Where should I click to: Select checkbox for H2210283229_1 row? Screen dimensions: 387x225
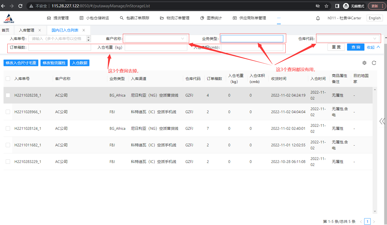pos(8,162)
